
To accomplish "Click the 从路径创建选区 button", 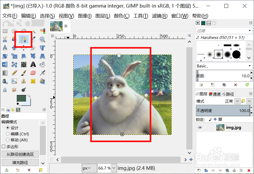I will tap(20, 154).
